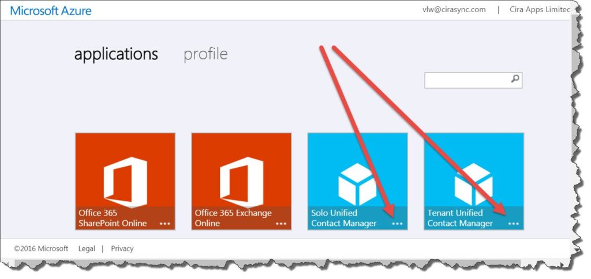Image resolution: width=591 pixels, height=279 pixels.
Task: Switch to the profile tab
Action: pyautogui.click(x=205, y=54)
